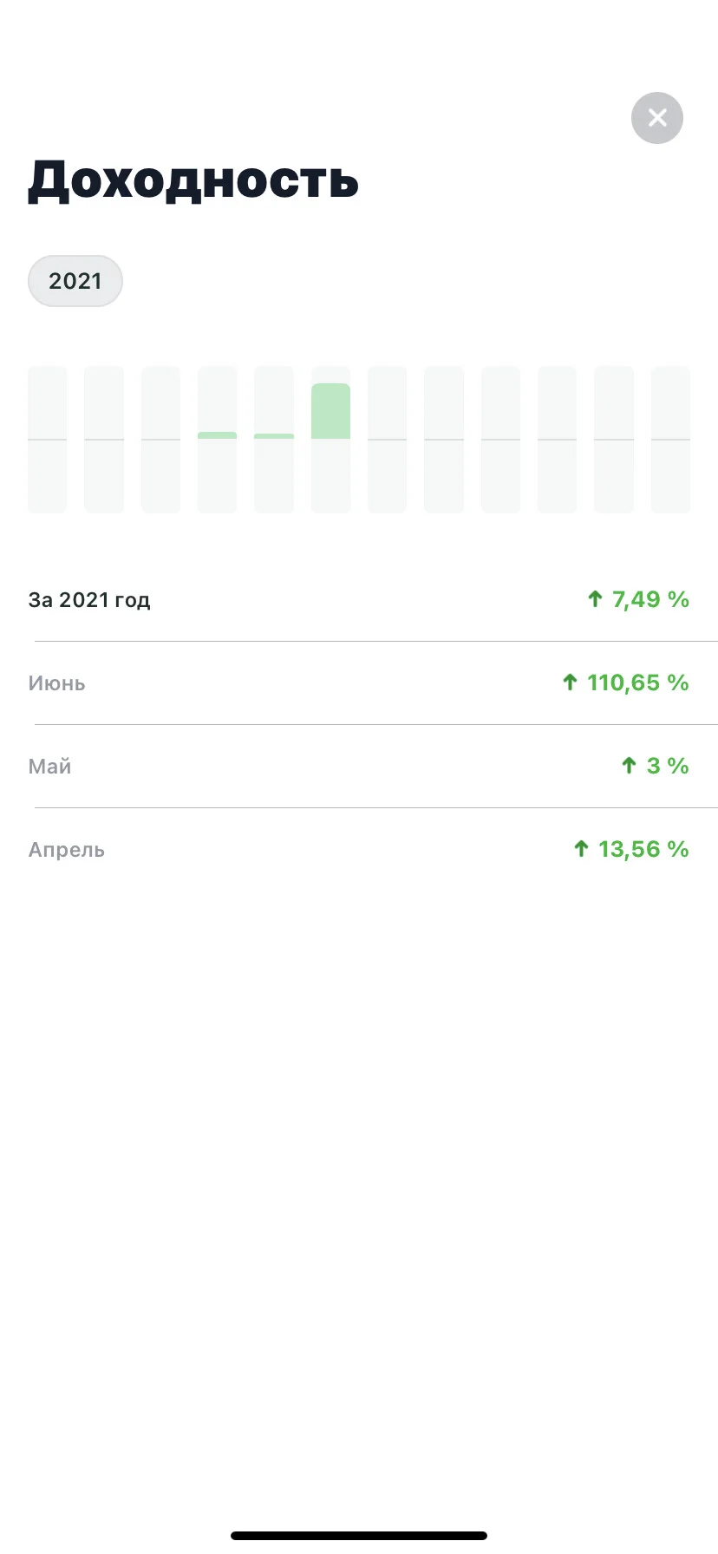Open the Июнь row

pos(359,683)
